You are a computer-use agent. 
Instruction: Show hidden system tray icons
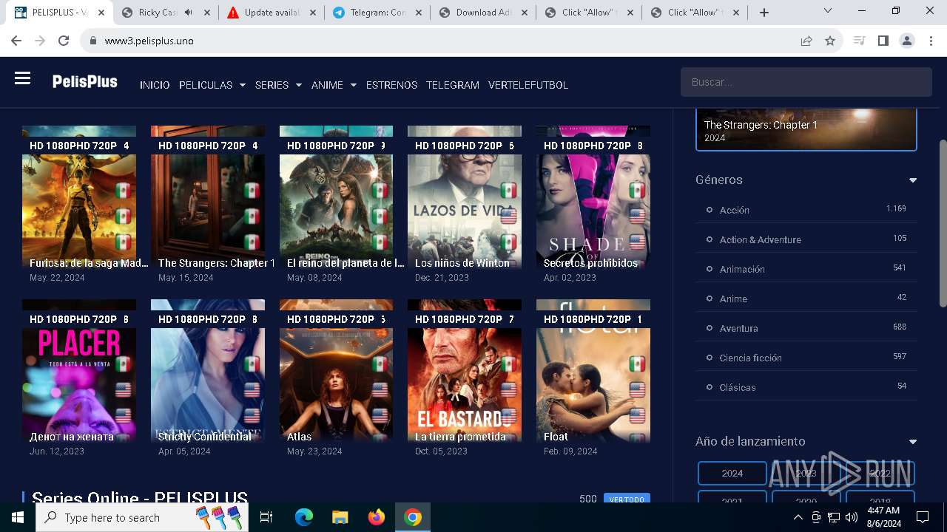[798, 517]
